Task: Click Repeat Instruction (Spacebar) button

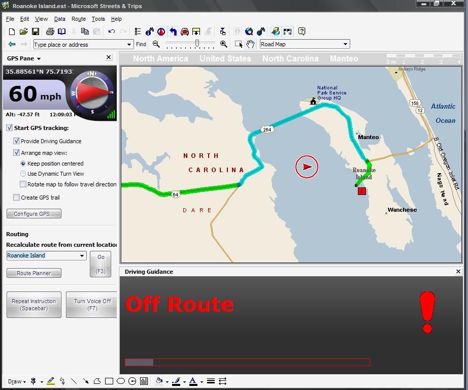Action: pyautogui.click(x=34, y=305)
